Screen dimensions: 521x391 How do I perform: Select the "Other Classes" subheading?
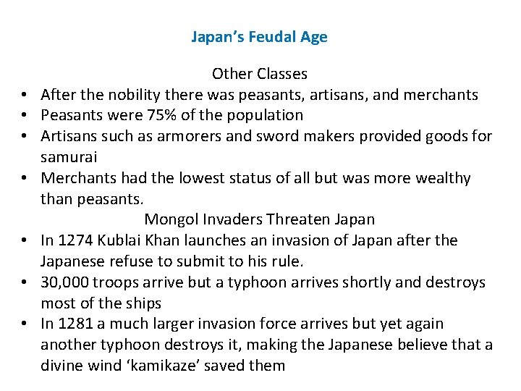(260, 73)
